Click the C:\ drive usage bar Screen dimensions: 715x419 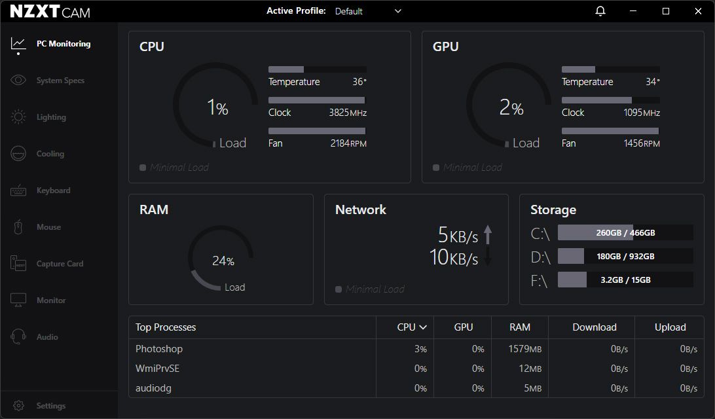[x=625, y=232]
